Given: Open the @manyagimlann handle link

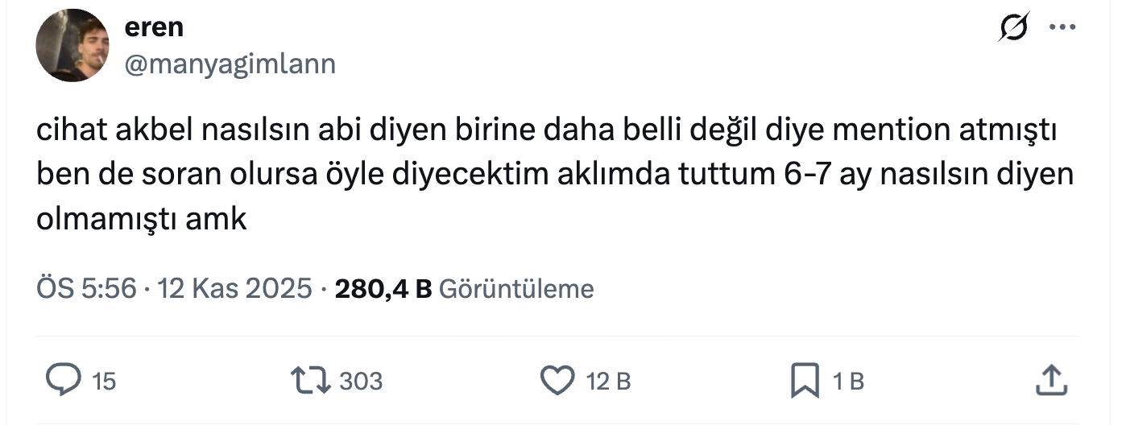Looking at the screenshot, I should pos(230,64).
